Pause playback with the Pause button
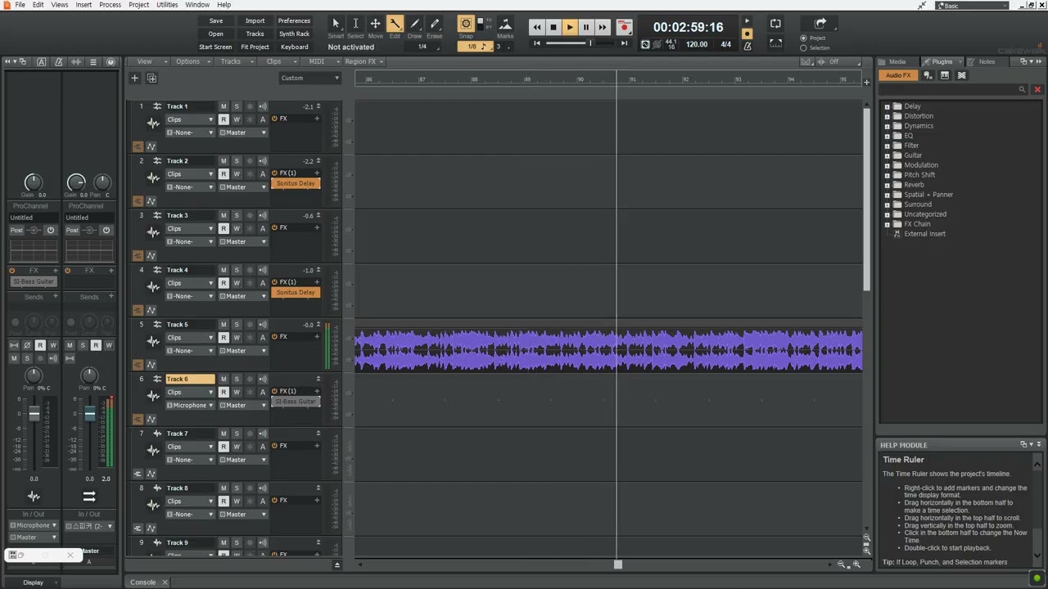This screenshot has height=589, width=1048. pos(586,27)
